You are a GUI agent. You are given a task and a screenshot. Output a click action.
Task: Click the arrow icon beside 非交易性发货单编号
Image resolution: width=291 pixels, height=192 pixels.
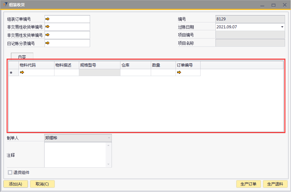click(x=47, y=35)
